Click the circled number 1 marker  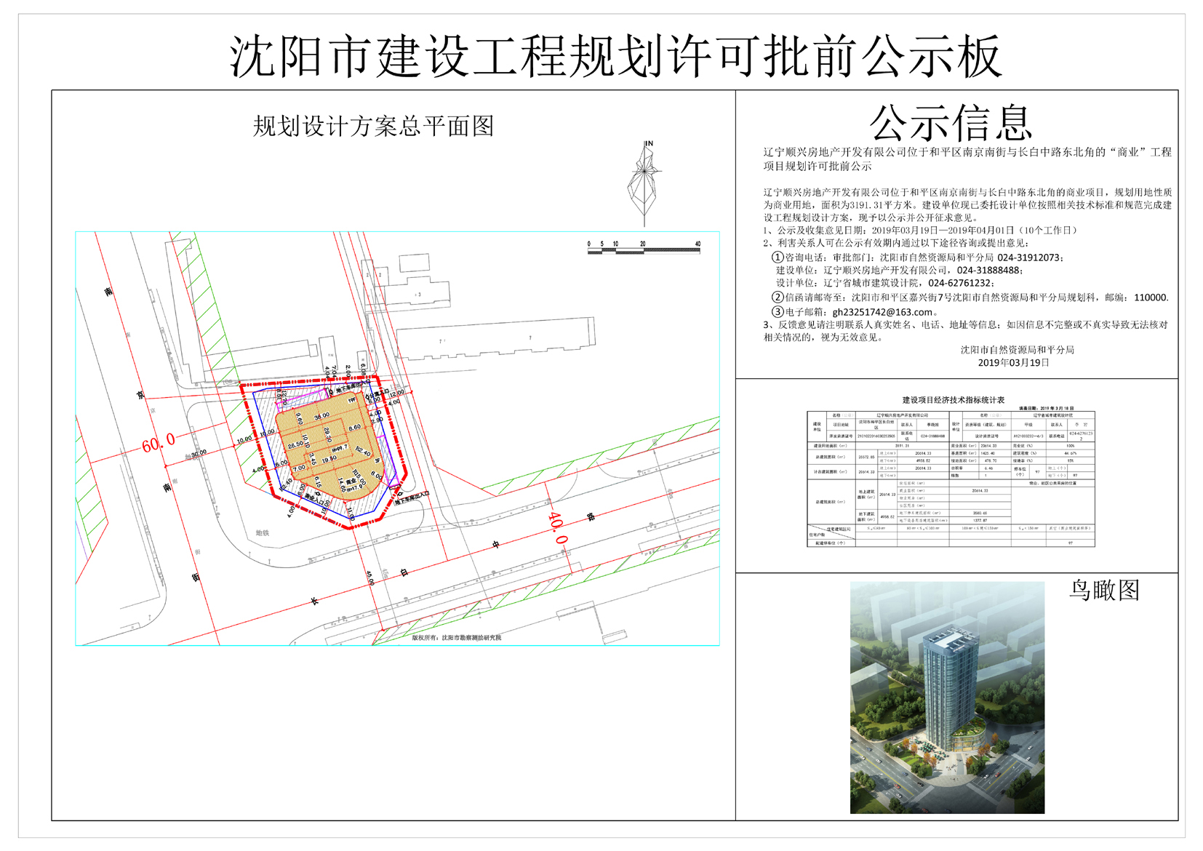(778, 257)
